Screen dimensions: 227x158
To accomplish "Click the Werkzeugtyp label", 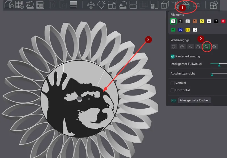I will [180, 40].
